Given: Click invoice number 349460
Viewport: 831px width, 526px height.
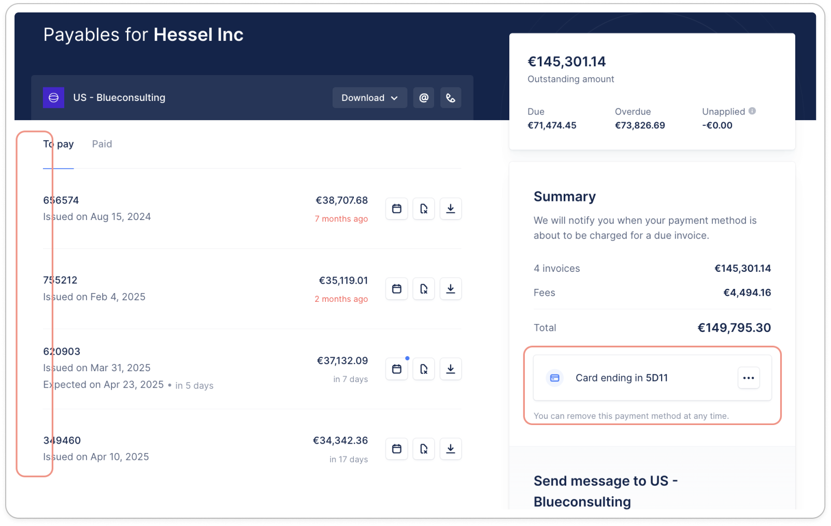Looking at the screenshot, I should 62,441.
